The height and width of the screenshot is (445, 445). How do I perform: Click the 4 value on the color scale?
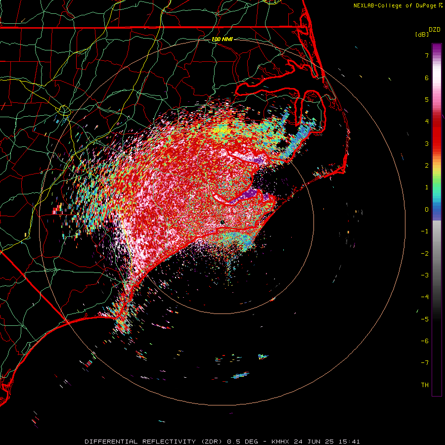coord(427,122)
